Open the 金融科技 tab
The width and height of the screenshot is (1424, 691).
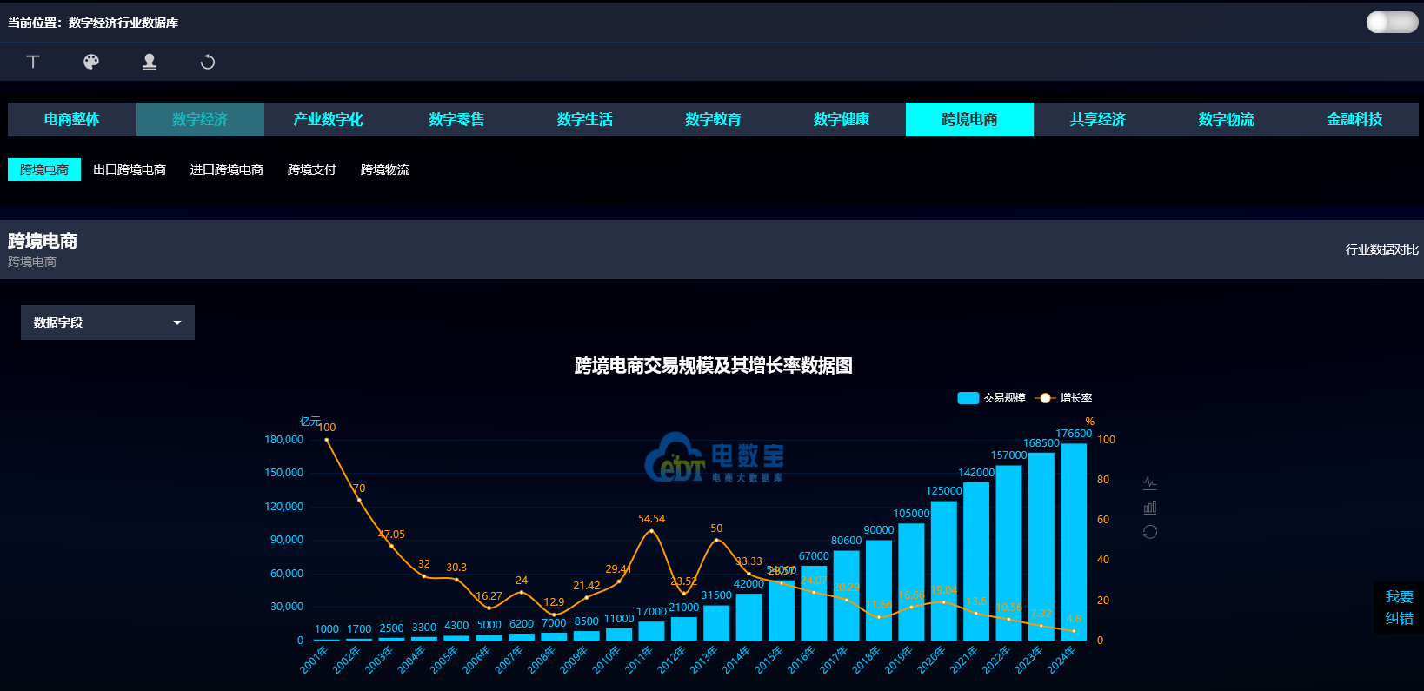(x=1354, y=119)
